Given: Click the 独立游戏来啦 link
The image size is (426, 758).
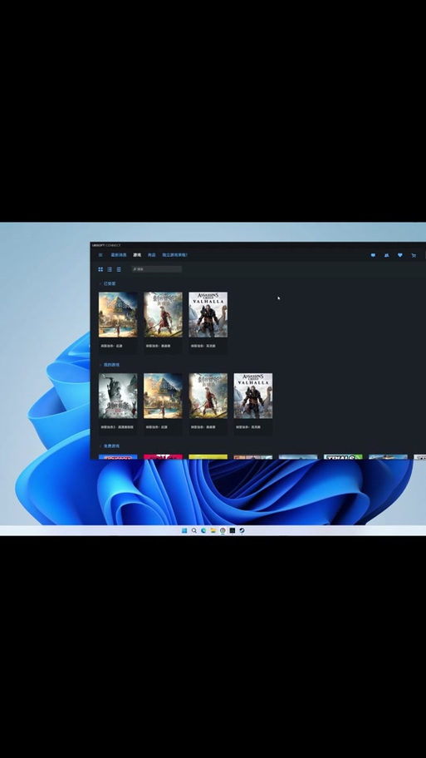Looking at the screenshot, I should [x=175, y=255].
